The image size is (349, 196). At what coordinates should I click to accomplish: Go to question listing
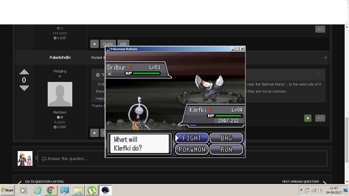[44, 182]
